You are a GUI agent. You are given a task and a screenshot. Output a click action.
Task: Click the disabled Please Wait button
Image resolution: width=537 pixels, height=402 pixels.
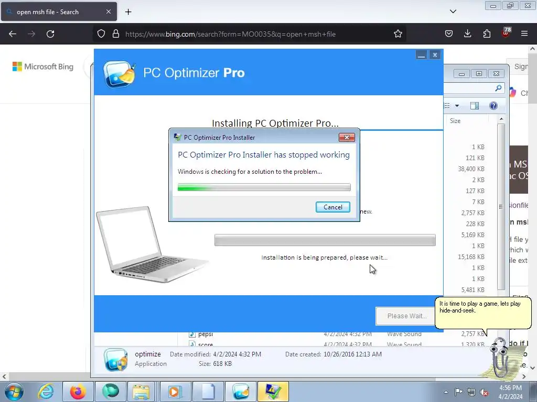coord(406,316)
